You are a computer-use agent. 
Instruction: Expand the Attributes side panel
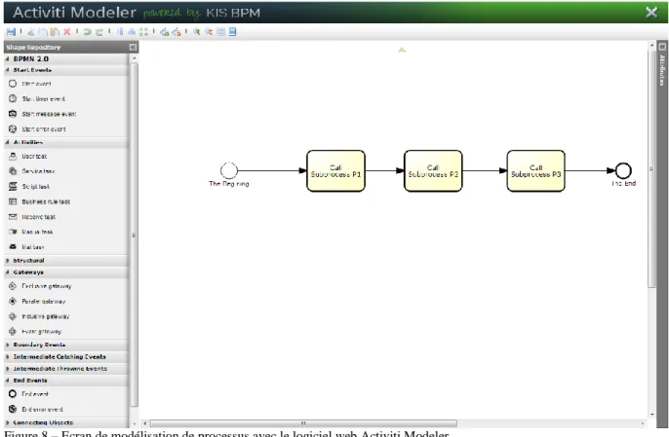point(662,47)
